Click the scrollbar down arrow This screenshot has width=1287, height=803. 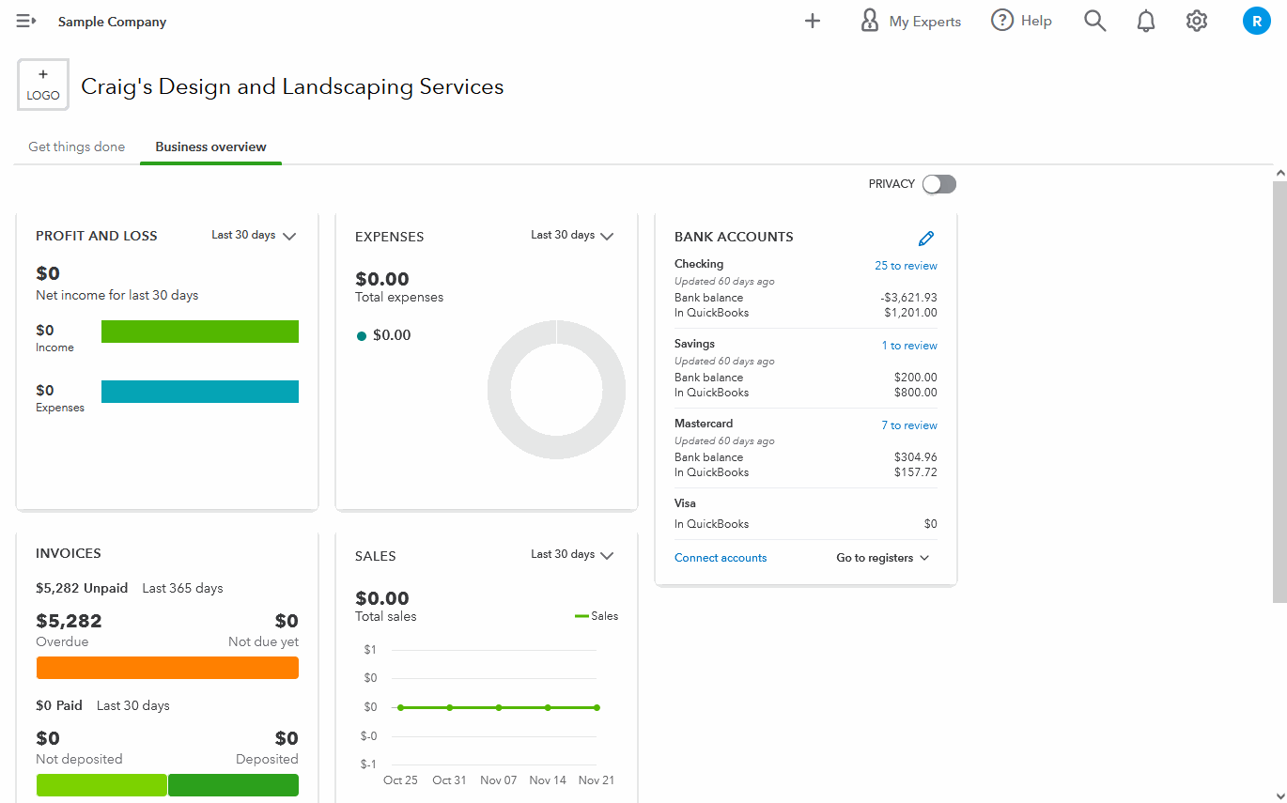(x=1279, y=795)
